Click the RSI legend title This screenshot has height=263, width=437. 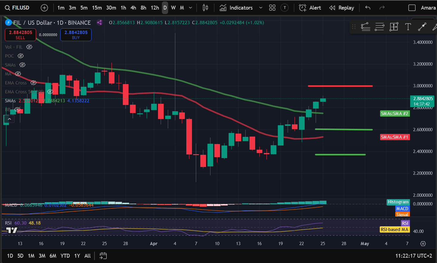point(8,223)
